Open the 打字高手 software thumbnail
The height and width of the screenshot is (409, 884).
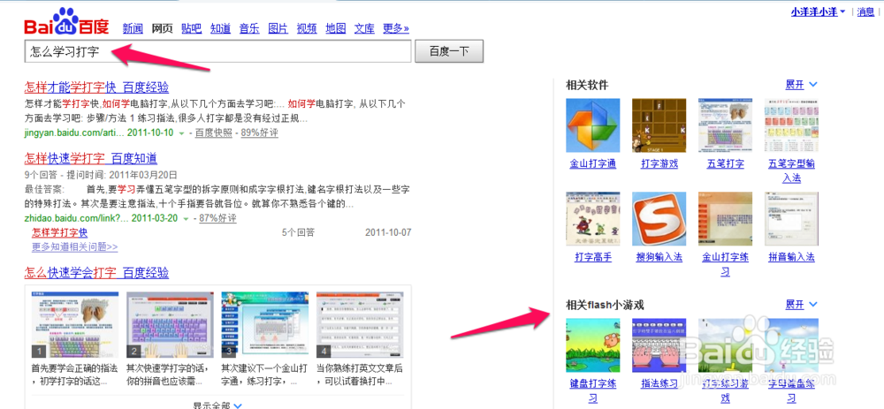coord(592,218)
